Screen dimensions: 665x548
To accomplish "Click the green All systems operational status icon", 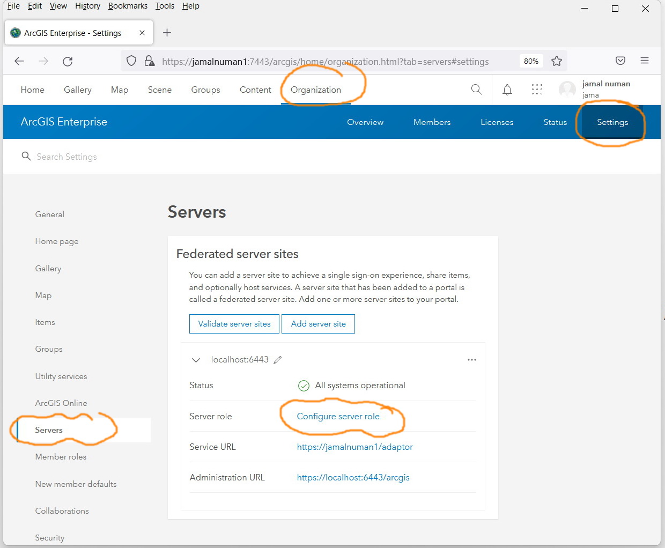I will 304,386.
